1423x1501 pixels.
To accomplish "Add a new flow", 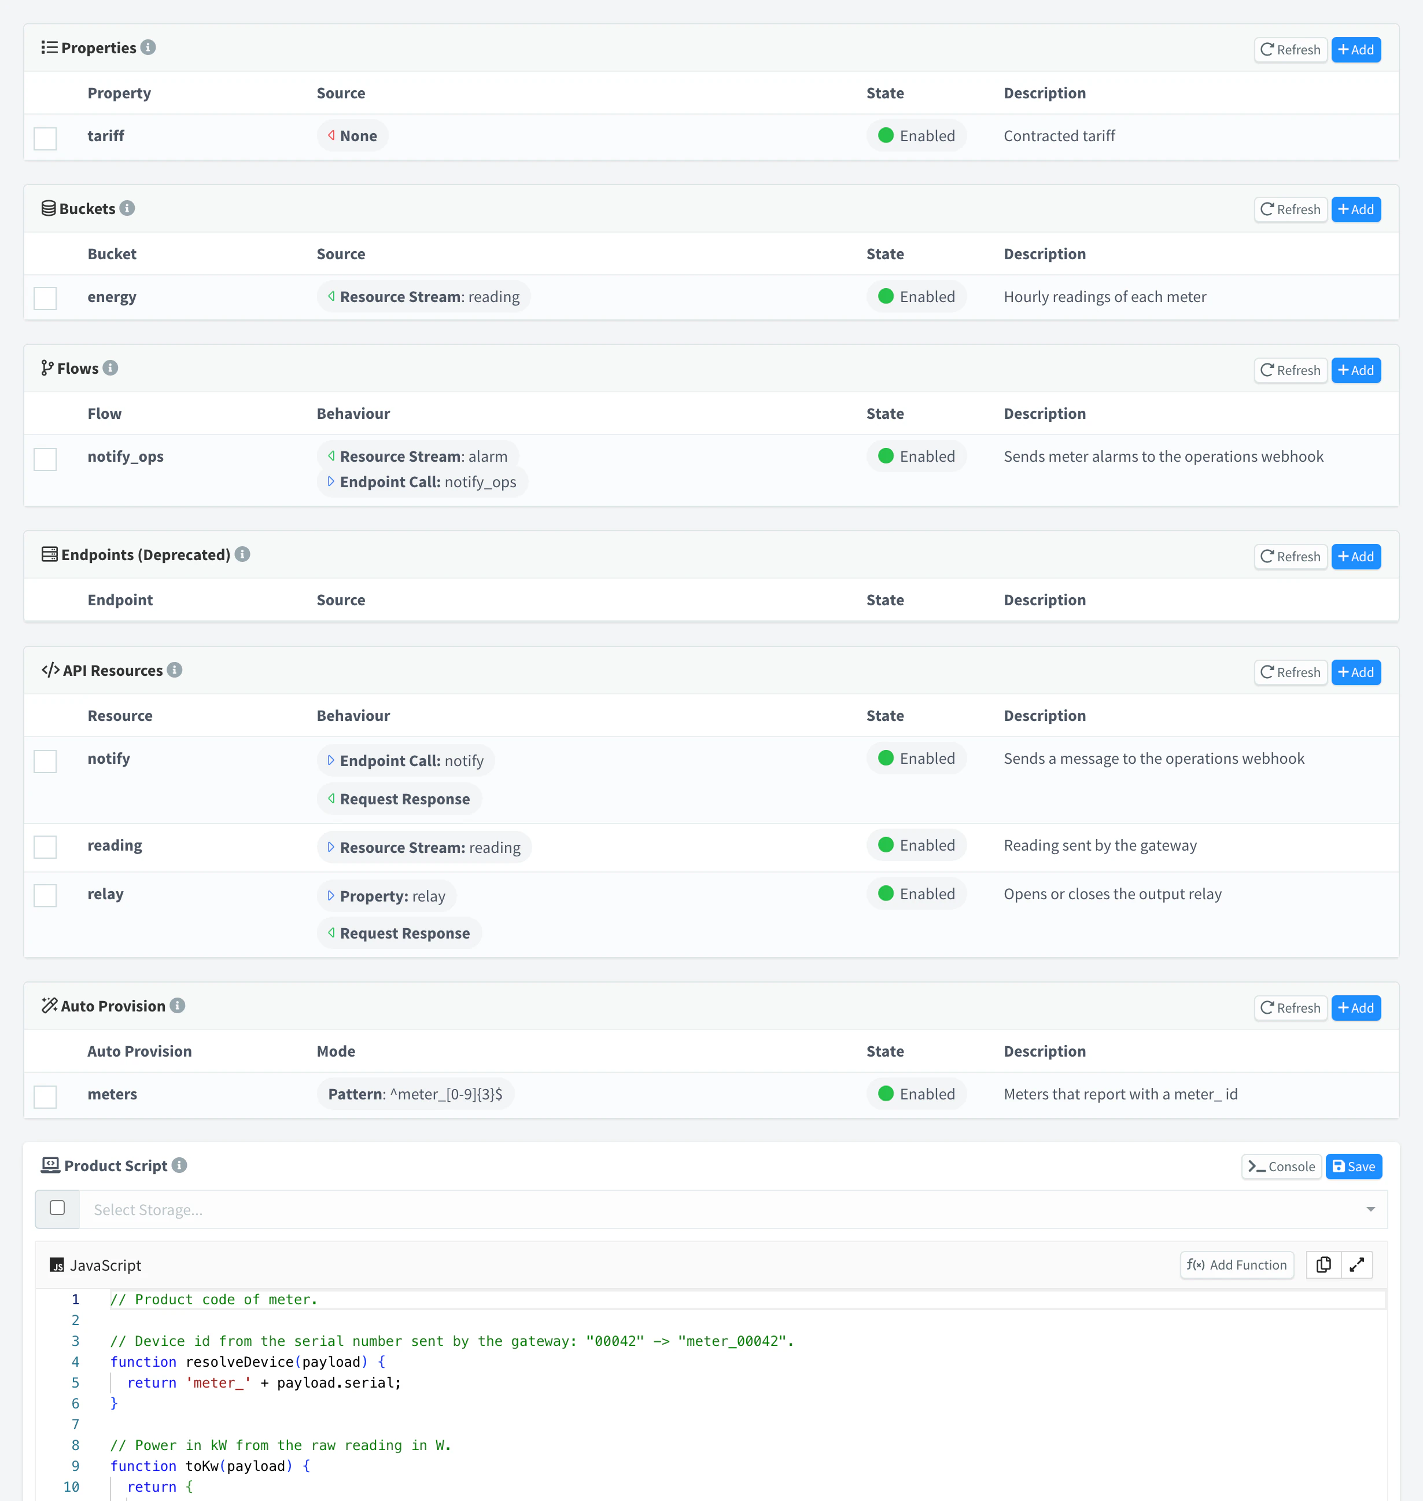I will [1356, 370].
